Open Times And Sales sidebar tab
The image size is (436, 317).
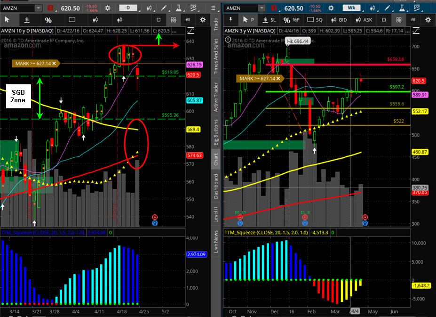pos(216,57)
